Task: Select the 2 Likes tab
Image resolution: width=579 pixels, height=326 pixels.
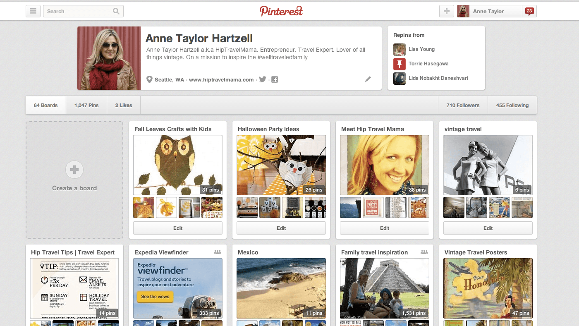Action: (x=124, y=105)
